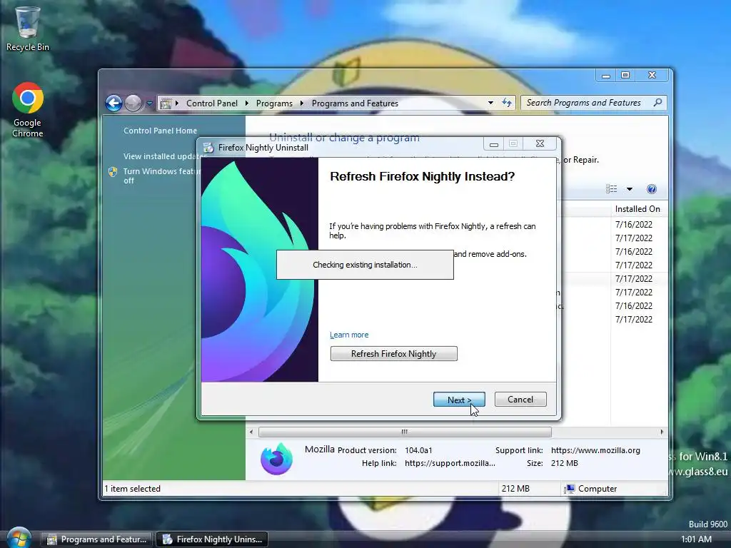The image size is (731, 548).
Task: Select last 7/17/2022 row at bottom of list
Action: tap(634, 320)
